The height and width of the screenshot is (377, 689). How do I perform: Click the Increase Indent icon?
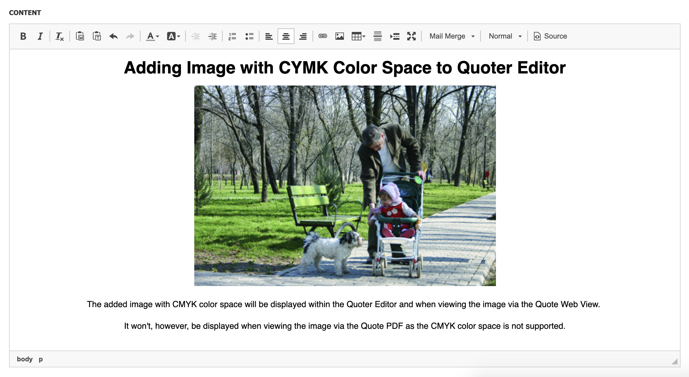212,36
